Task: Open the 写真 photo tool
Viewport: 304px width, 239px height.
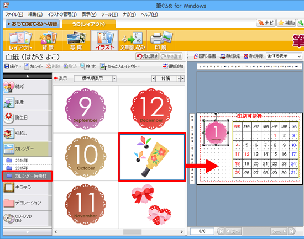Action: pyautogui.click(x=76, y=40)
